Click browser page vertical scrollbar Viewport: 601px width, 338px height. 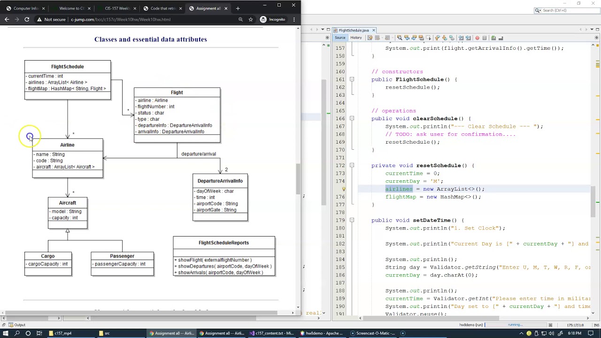tap(298, 178)
